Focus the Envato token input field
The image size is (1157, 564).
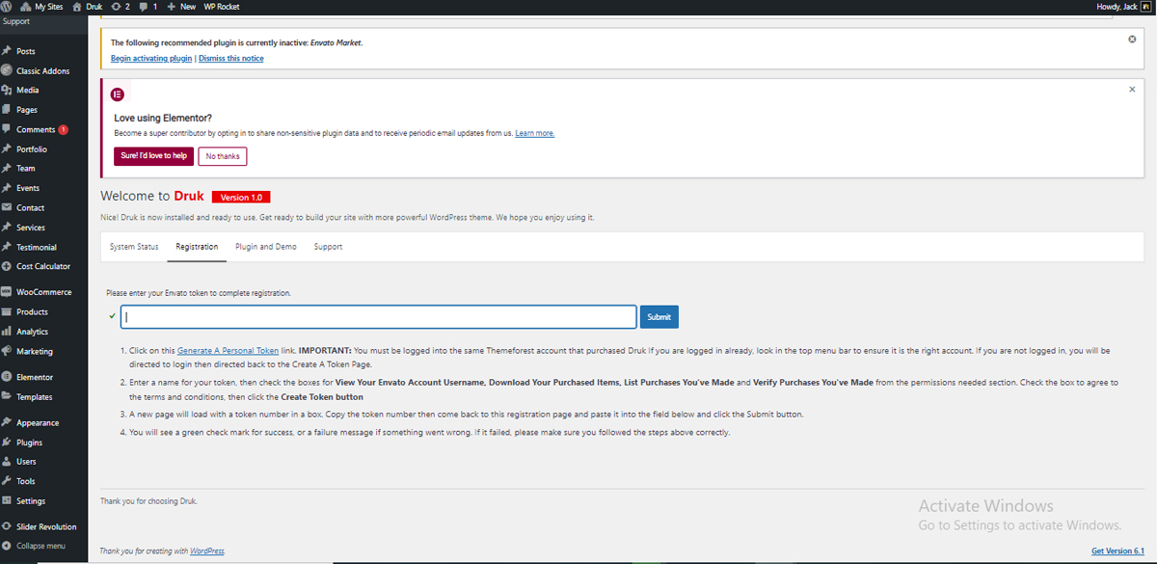(378, 317)
